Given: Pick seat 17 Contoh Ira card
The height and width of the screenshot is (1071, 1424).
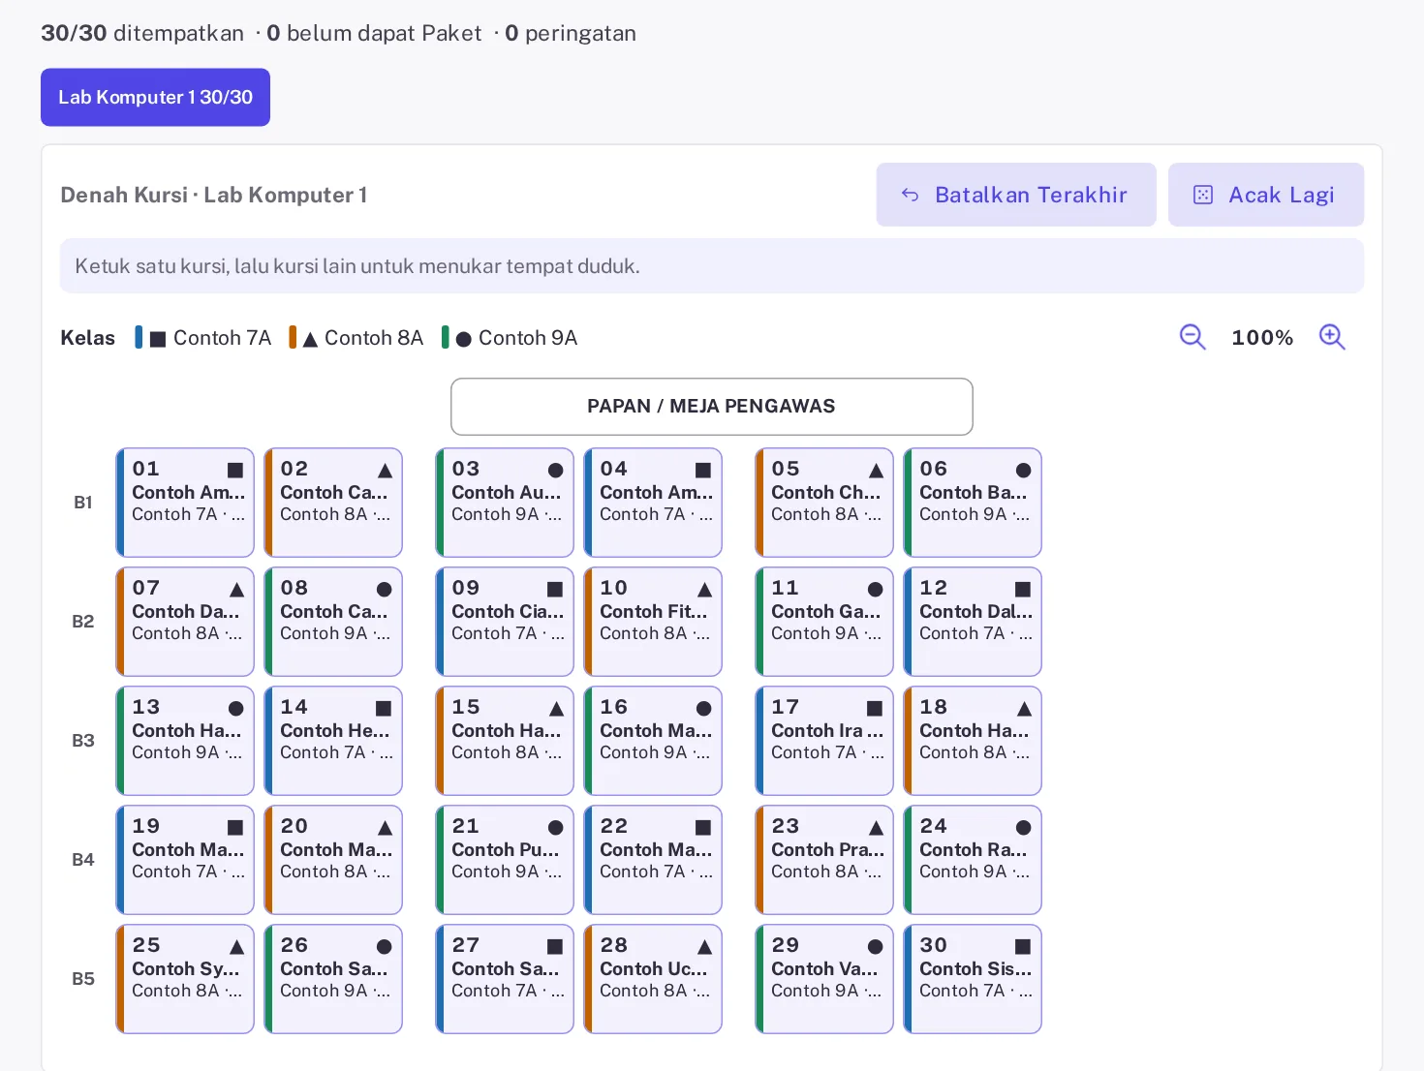Looking at the screenshot, I should (x=824, y=741).
